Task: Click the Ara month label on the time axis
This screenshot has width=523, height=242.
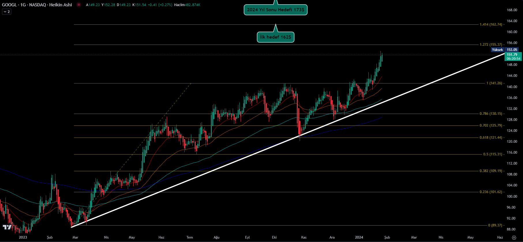Action: pos(332,237)
